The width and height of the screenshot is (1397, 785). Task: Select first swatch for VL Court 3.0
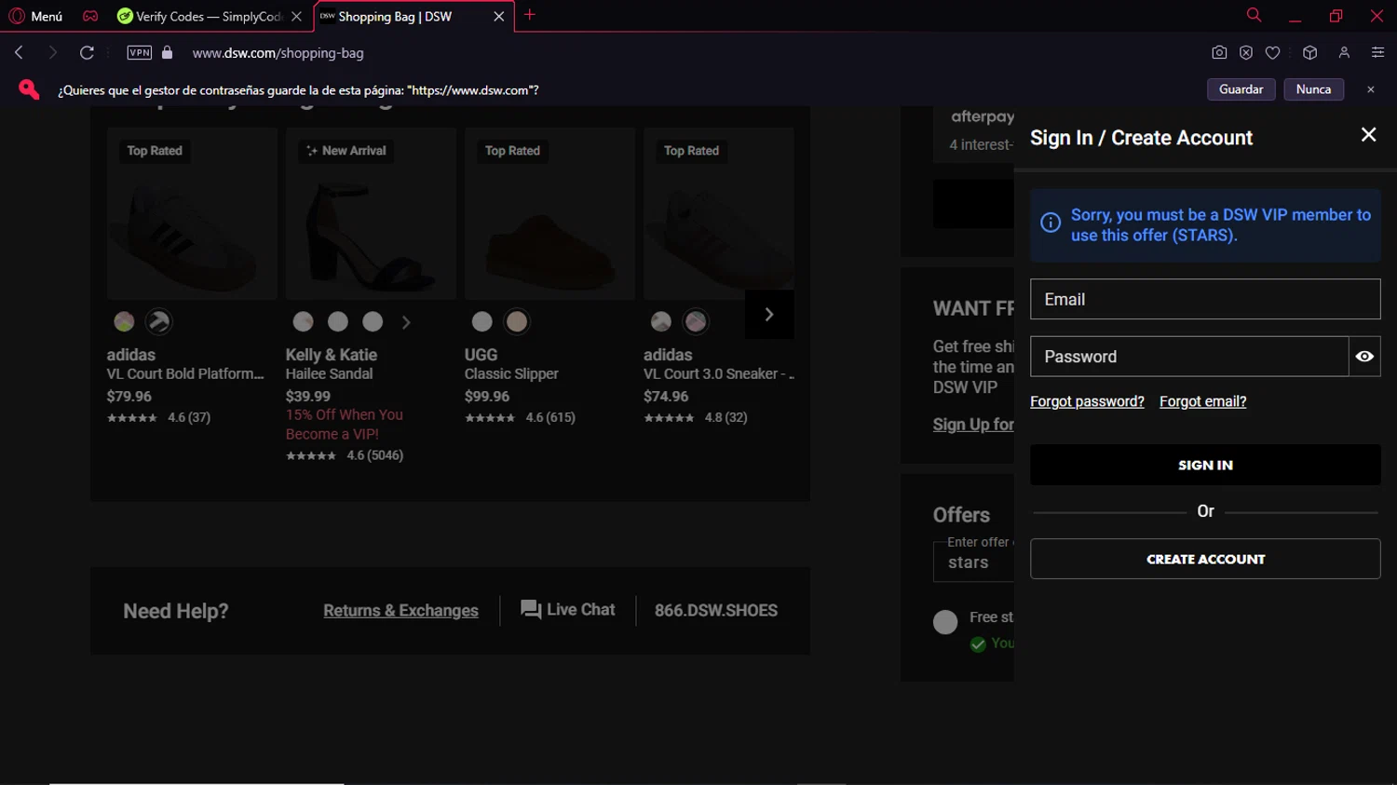pyautogui.click(x=661, y=322)
